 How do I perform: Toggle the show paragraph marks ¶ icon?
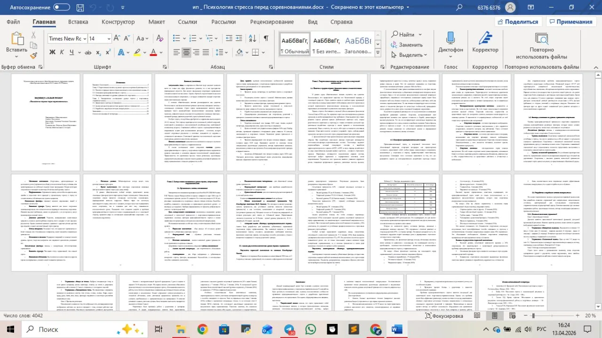coord(266,39)
